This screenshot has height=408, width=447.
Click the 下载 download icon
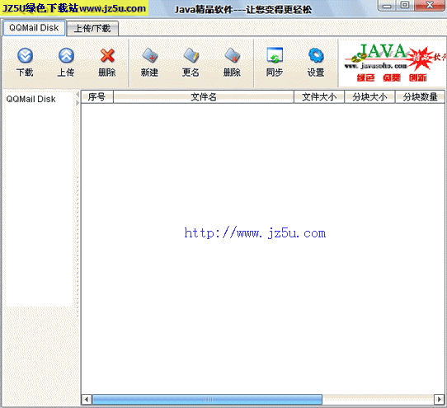point(25,55)
